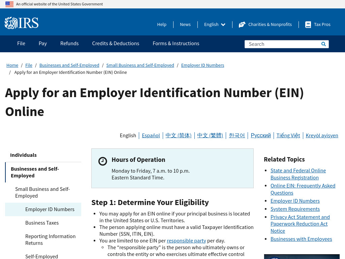Image resolution: width=345 pixels, height=259 pixels.
Task: Switch page language to Русский
Action: [261, 136]
